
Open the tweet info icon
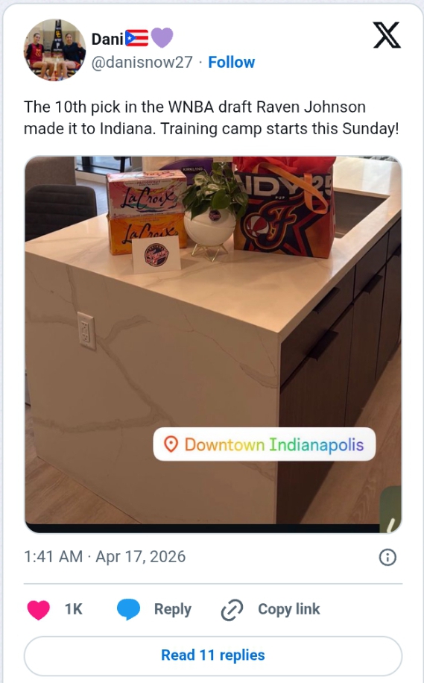387,557
